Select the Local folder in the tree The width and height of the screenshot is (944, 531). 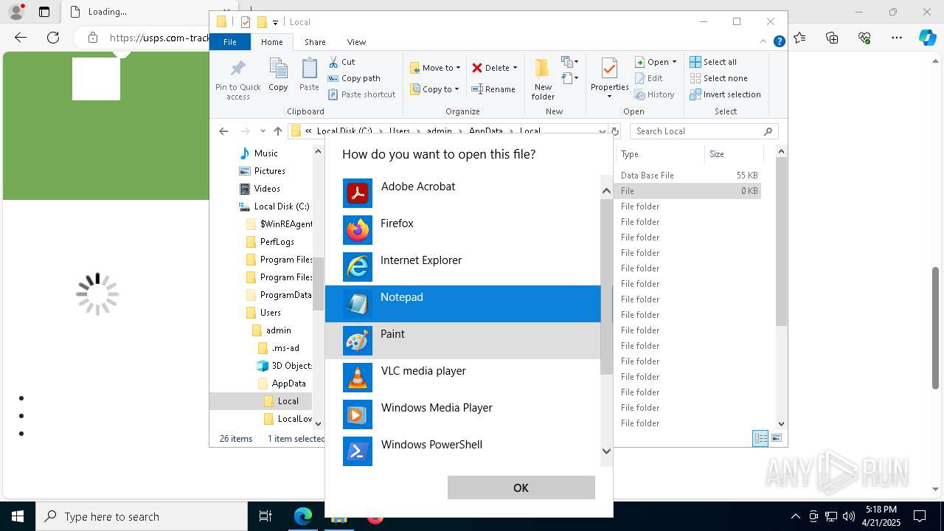coord(288,401)
